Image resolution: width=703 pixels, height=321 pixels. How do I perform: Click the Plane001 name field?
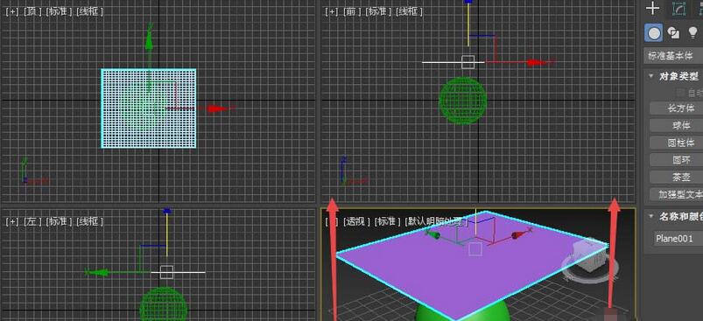point(678,238)
